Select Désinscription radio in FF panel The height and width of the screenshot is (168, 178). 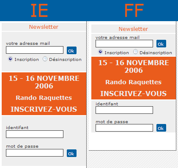point(135,52)
